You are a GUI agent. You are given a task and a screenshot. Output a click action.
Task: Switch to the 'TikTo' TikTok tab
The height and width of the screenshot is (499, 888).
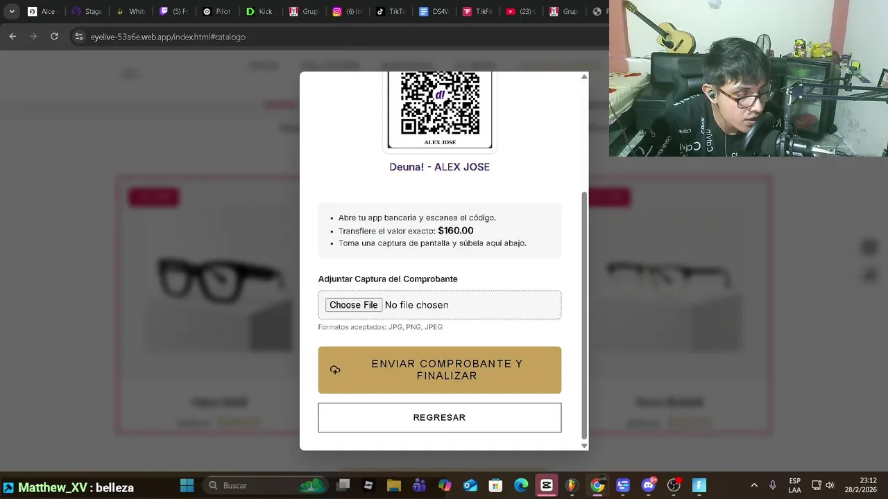pyautogui.click(x=391, y=11)
